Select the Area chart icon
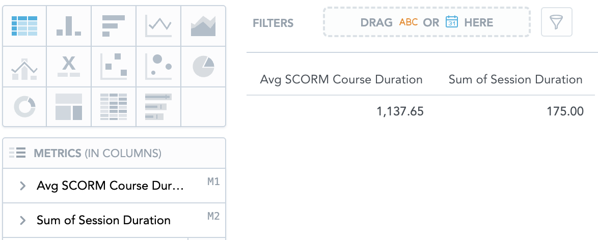The image size is (598, 240). [x=203, y=25]
